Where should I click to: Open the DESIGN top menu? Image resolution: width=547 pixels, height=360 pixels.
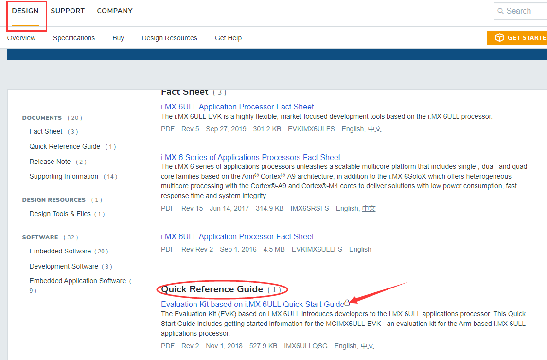point(25,11)
